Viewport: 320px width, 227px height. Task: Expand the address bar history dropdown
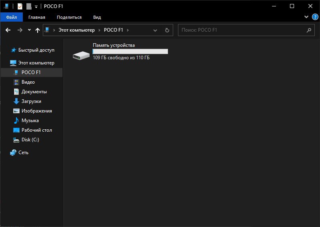(155, 30)
